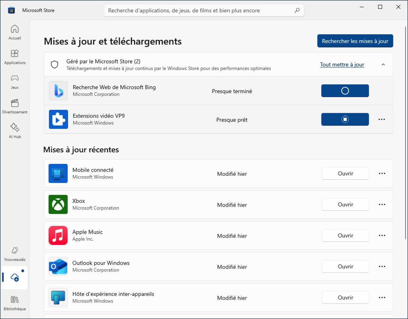Click the Apple Inc. publisher text
Screen dimensions: 408x319
[x=83, y=239]
